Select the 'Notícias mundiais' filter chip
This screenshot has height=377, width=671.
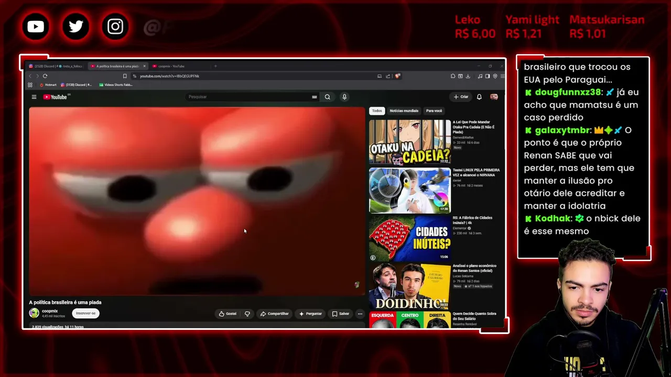(404, 111)
